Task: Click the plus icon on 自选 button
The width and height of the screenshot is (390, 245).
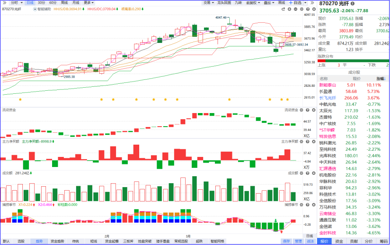Action: click(x=291, y=3)
